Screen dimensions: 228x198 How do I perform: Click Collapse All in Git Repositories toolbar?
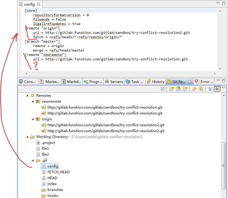(x=163, y=89)
